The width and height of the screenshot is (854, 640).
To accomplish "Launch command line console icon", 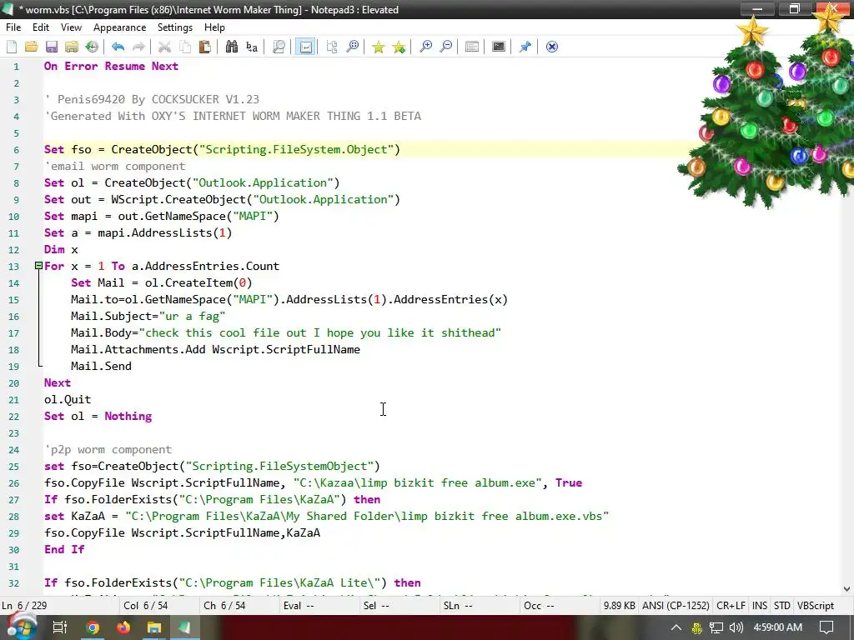I will pos(499,47).
